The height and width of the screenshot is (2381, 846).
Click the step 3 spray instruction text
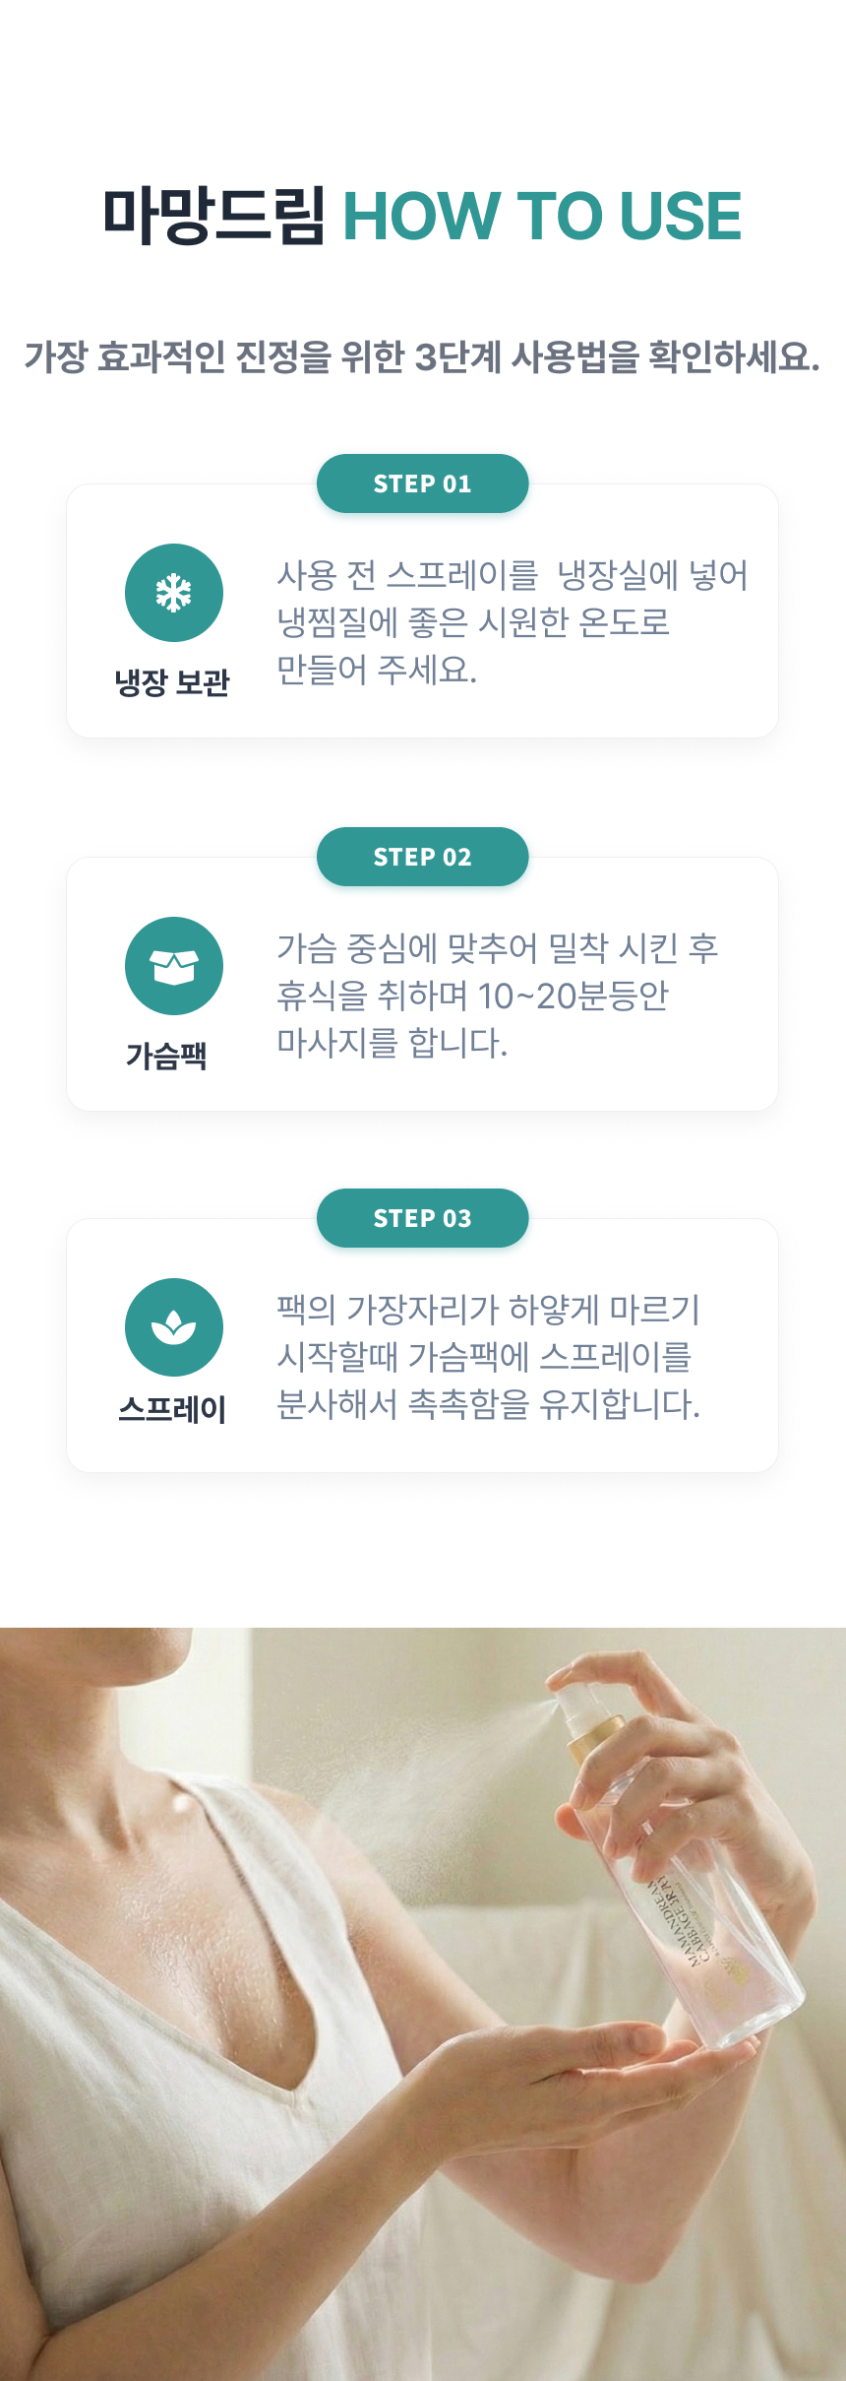coord(489,1357)
